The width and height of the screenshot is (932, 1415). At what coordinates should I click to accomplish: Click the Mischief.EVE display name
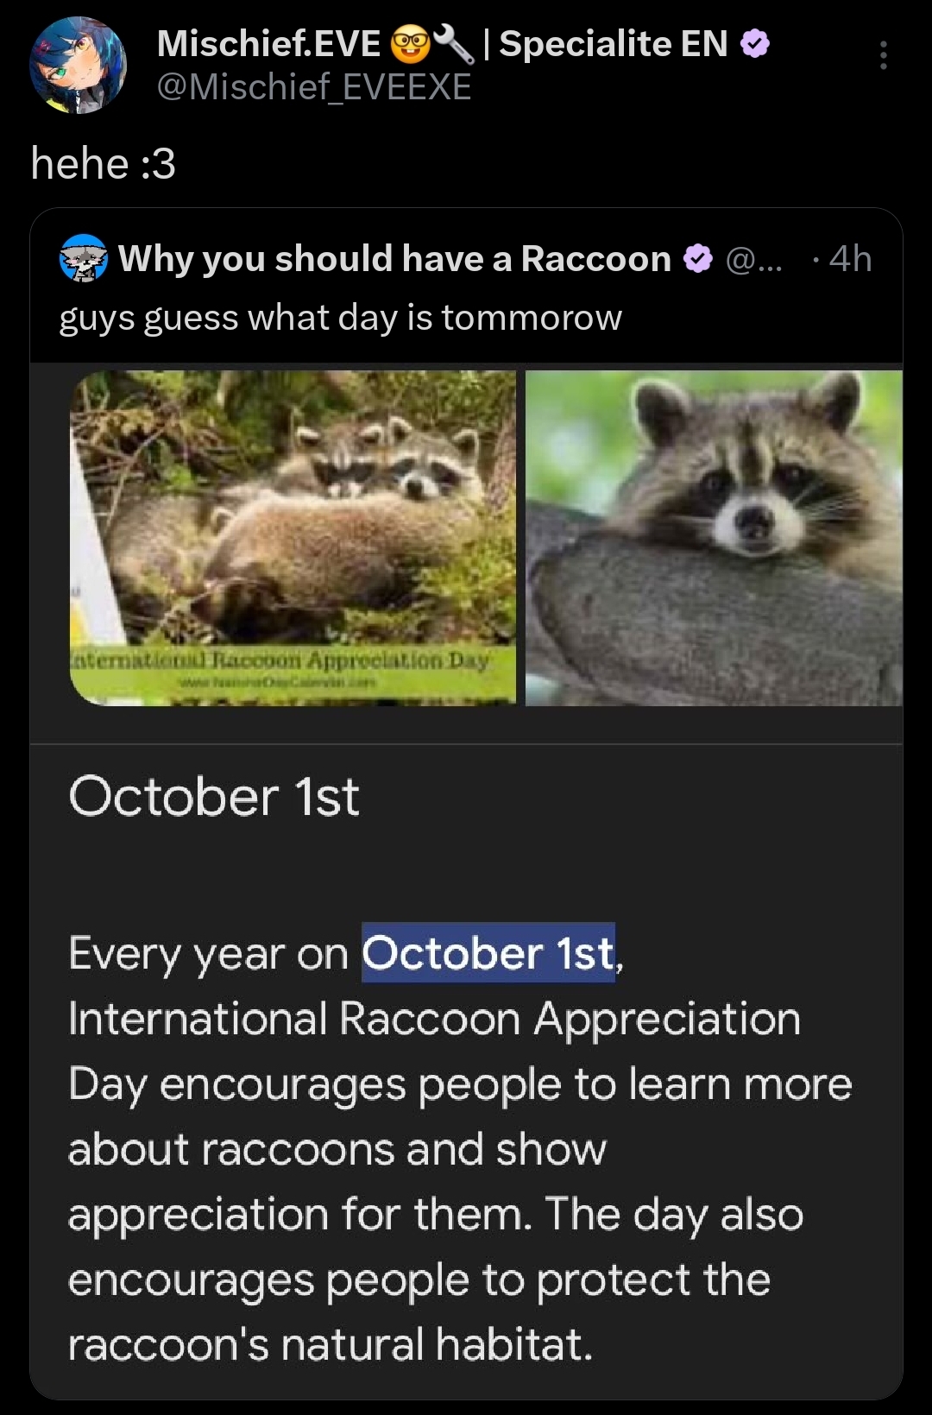click(268, 43)
